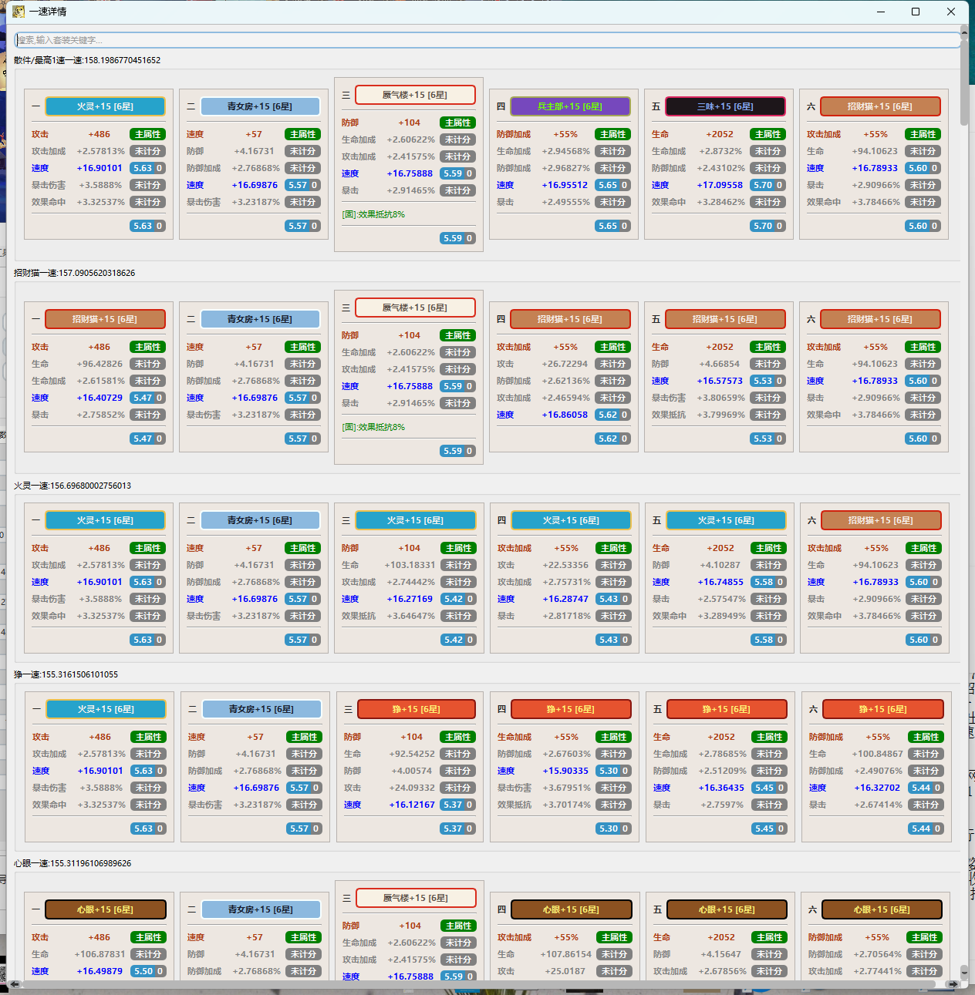This screenshot has width=975, height=995.
Task: Click the speed value +16.74855
Action: click(x=720, y=582)
